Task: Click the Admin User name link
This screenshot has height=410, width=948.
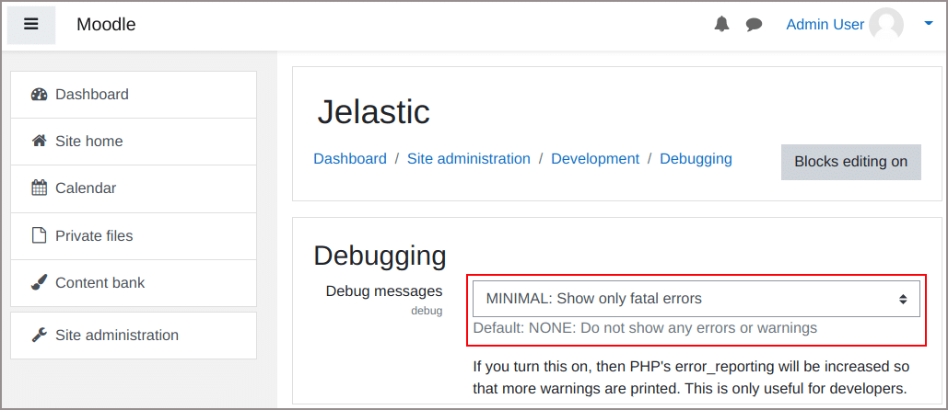Action: point(825,25)
